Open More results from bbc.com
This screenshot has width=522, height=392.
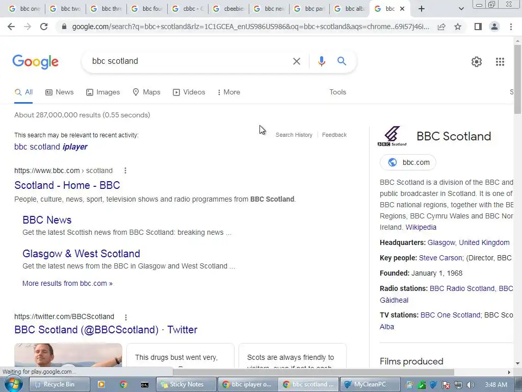(x=68, y=283)
